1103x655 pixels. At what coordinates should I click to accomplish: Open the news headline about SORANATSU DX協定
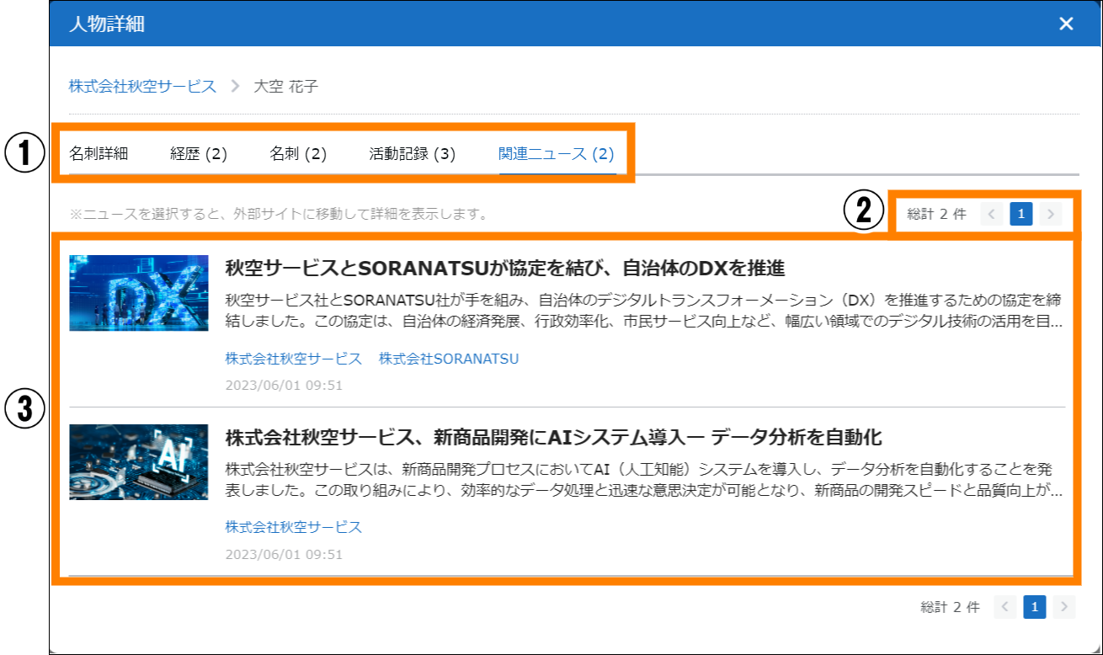[505, 269]
